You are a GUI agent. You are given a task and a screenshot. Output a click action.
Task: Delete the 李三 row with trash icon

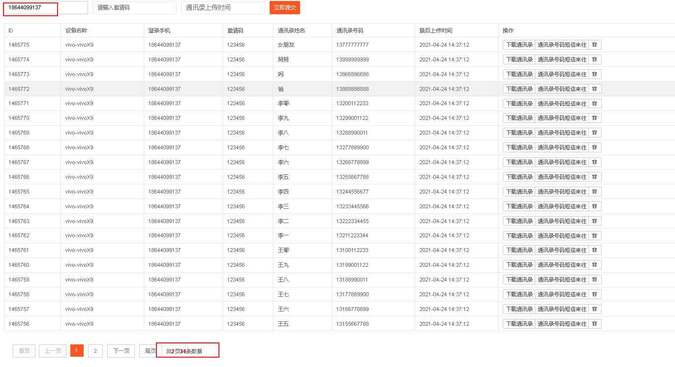[595, 206]
